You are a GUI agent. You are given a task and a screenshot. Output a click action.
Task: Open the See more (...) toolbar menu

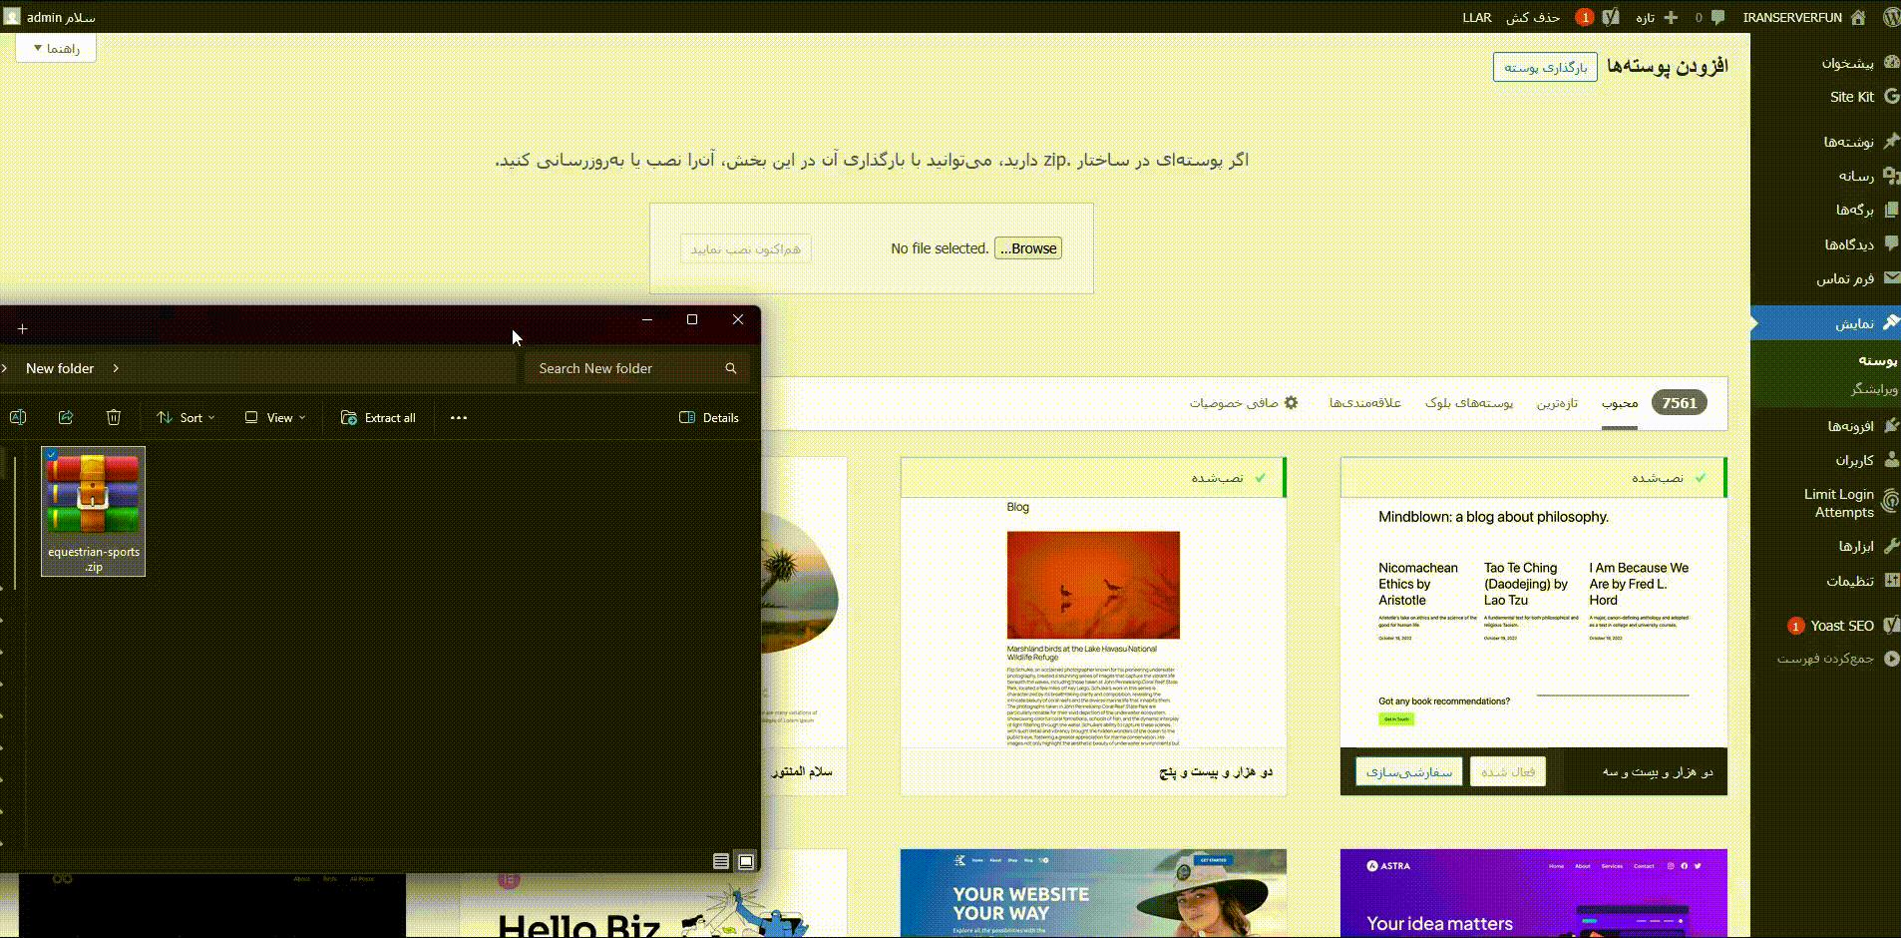tap(459, 417)
